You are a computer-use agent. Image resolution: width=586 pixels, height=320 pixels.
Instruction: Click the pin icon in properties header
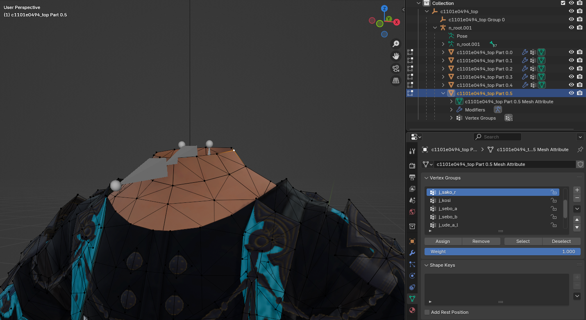tap(580, 150)
